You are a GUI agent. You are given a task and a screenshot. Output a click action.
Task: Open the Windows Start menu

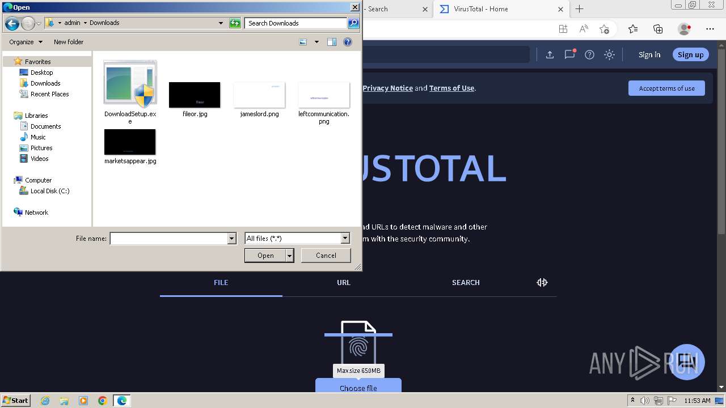point(16,401)
